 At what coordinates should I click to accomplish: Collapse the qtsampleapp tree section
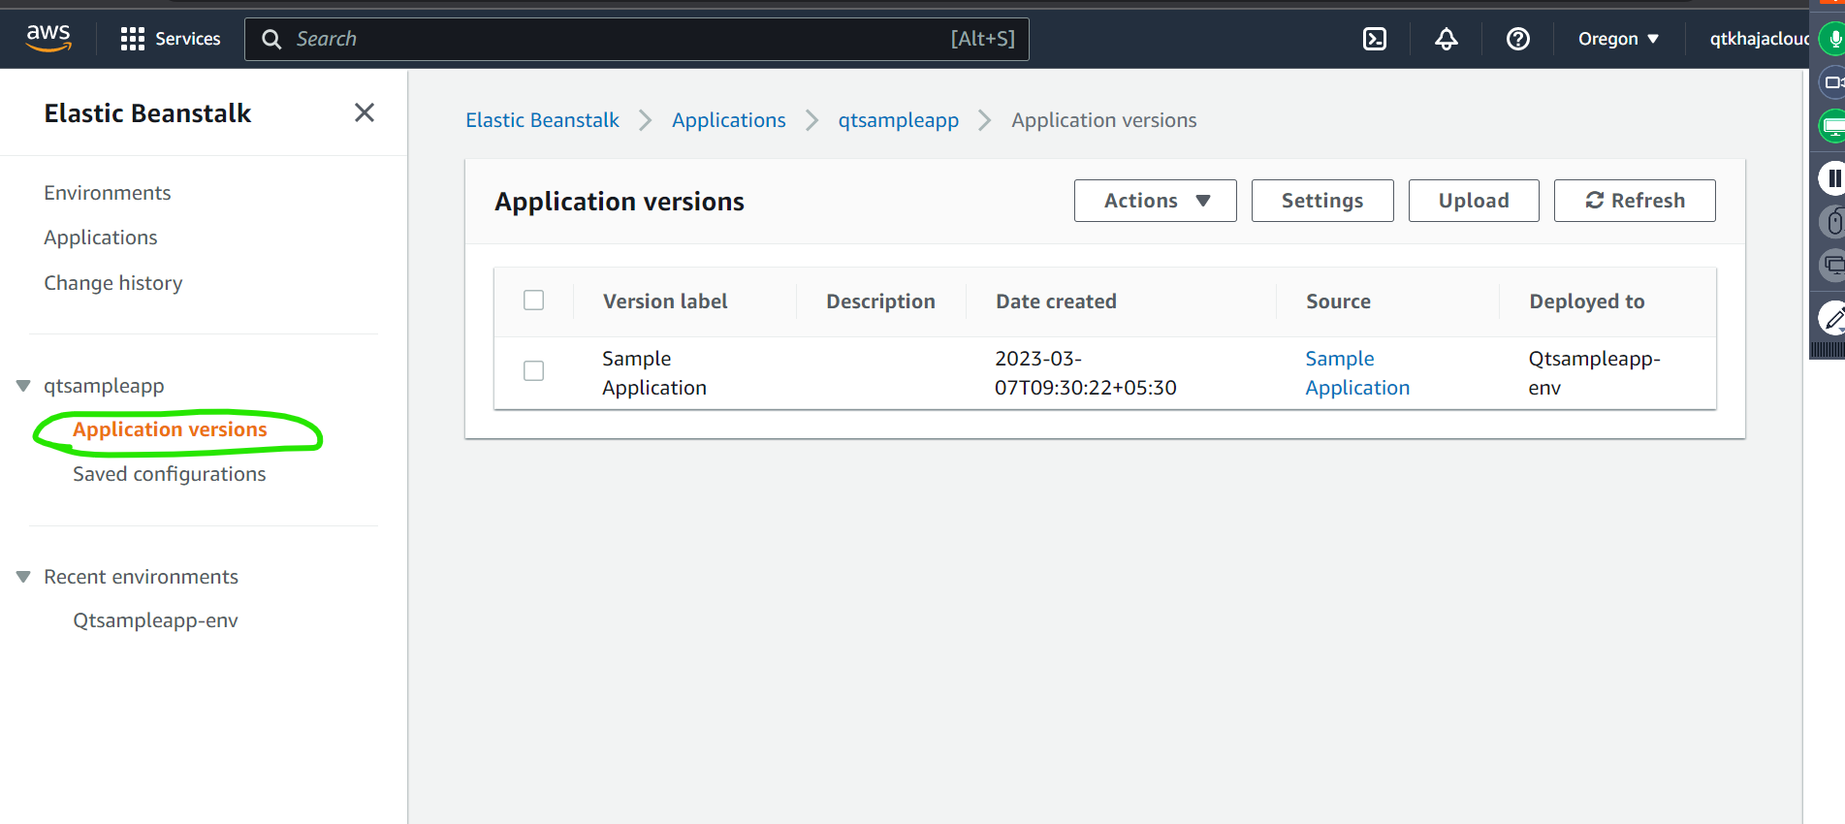click(24, 386)
